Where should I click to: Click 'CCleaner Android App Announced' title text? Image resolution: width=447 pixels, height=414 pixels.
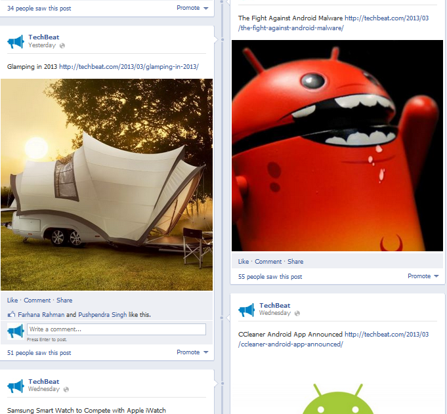pos(290,334)
